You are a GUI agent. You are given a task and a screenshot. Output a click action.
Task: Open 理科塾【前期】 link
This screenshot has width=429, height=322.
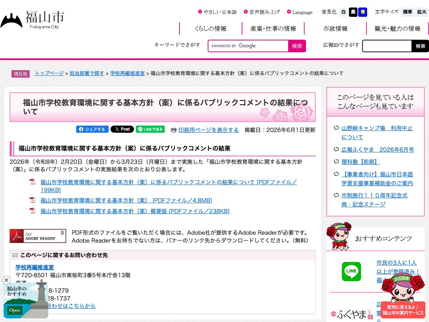coord(360,162)
